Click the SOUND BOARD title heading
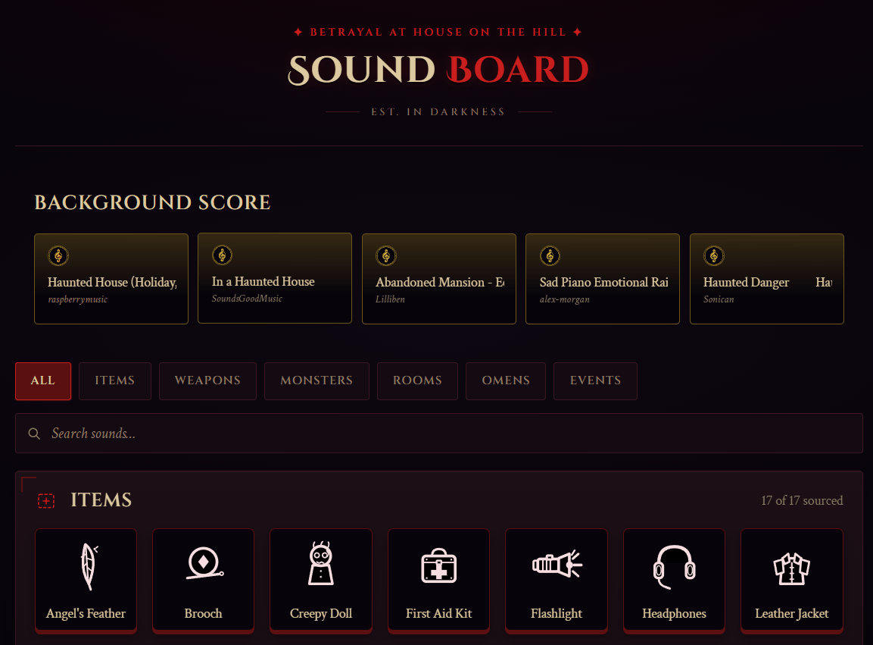This screenshot has width=873, height=645. (x=438, y=70)
